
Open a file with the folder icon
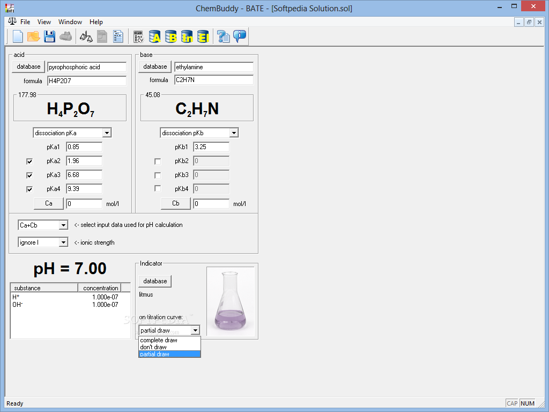33,36
